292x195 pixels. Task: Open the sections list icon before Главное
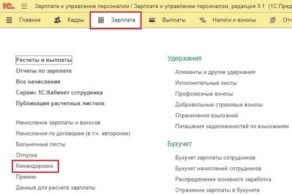click(x=9, y=20)
